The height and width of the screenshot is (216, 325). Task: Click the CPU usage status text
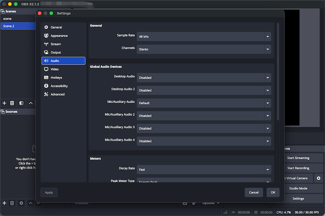click(x=284, y=212)
